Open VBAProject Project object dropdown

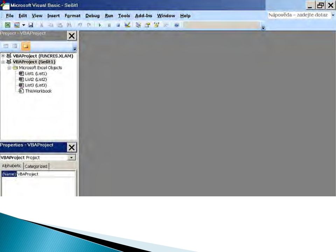(x=71, y=158)
